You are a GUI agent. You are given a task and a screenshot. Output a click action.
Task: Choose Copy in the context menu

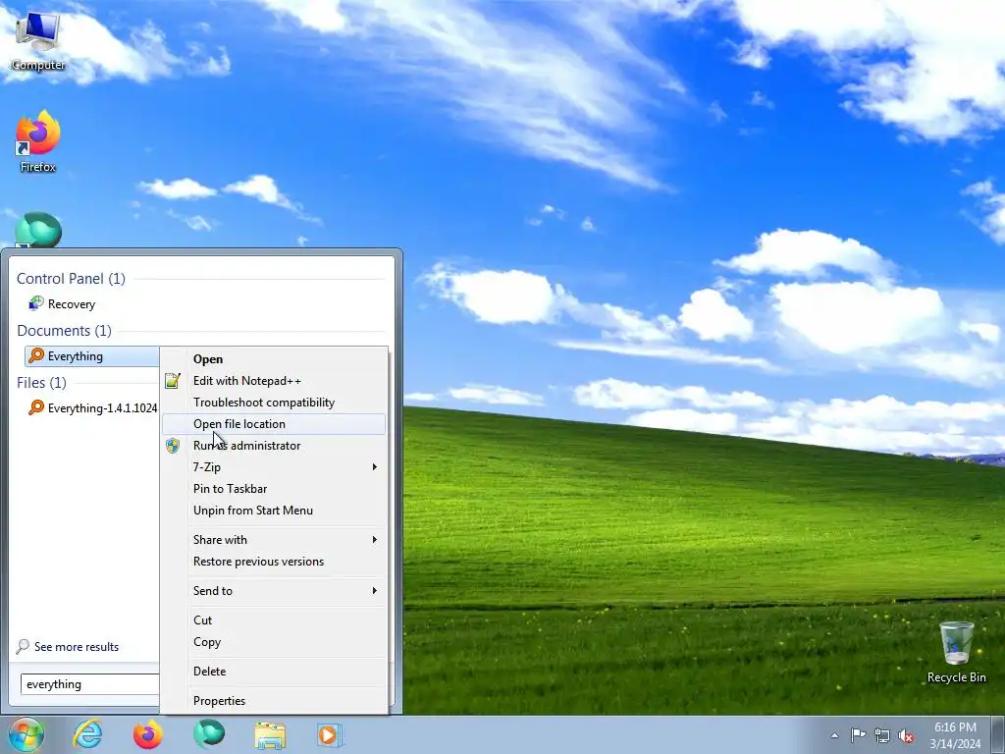point(274,642)
